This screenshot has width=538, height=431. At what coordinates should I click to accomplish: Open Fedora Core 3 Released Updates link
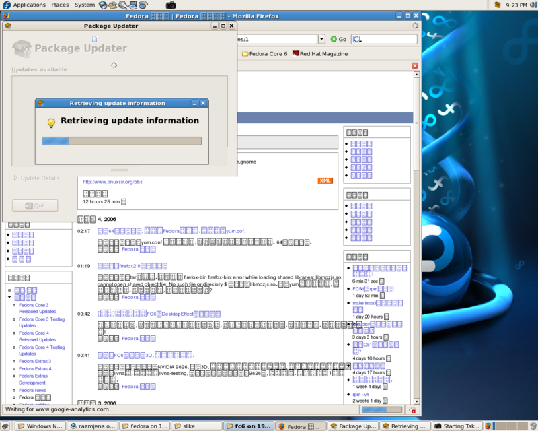click(x=37, y=308)
